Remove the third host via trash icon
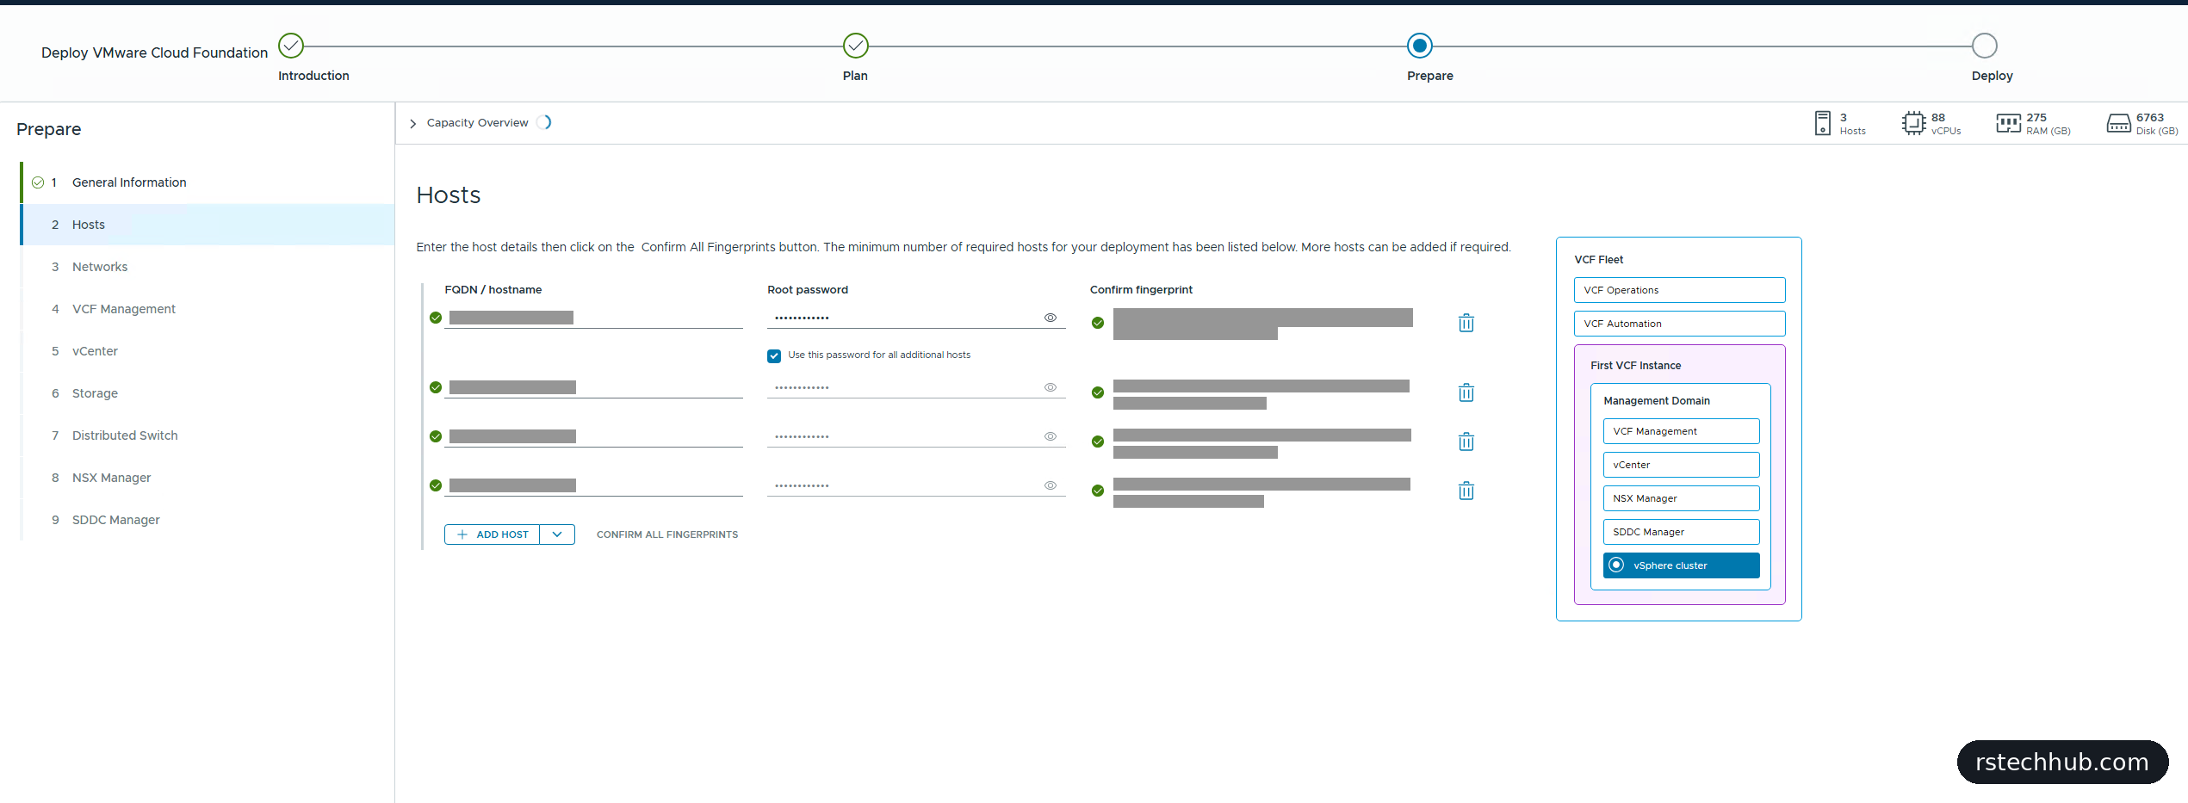The image size is (2188, 803). click(x=1466, y=442)
